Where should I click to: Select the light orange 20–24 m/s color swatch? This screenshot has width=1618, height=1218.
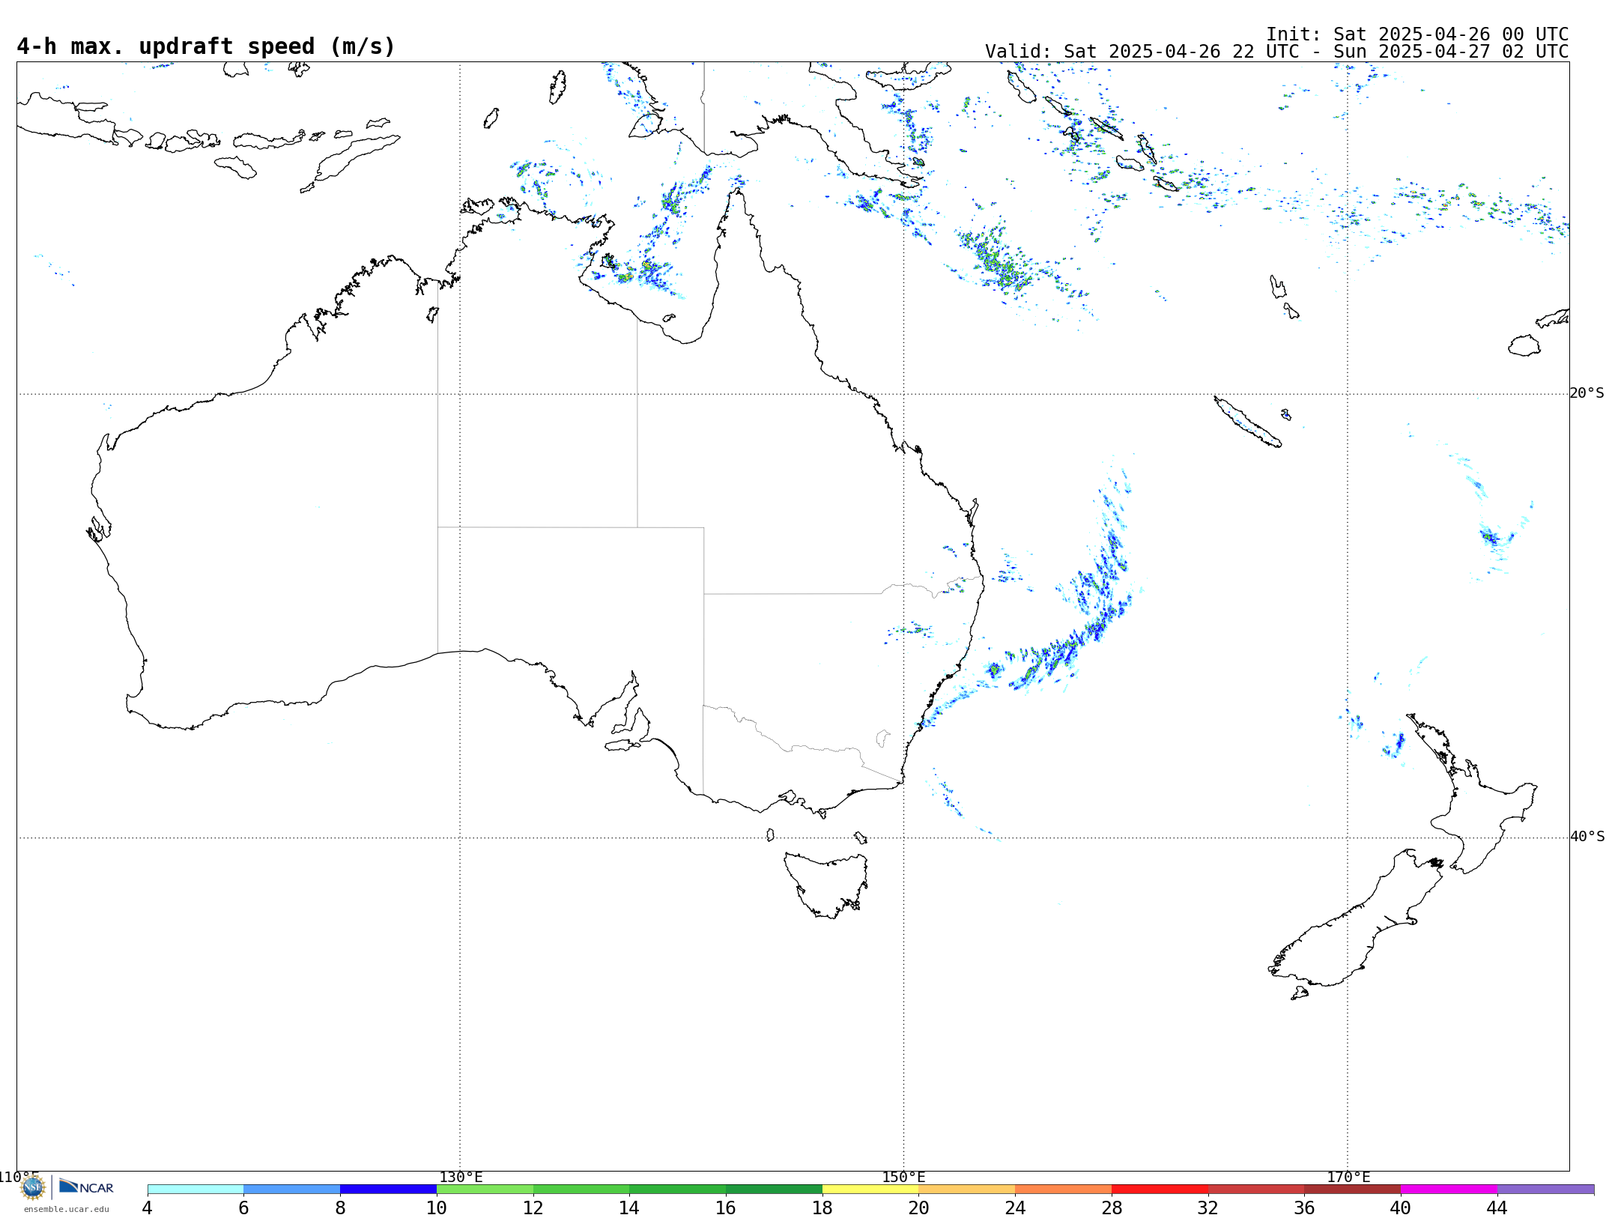(x=967, y=1190)
